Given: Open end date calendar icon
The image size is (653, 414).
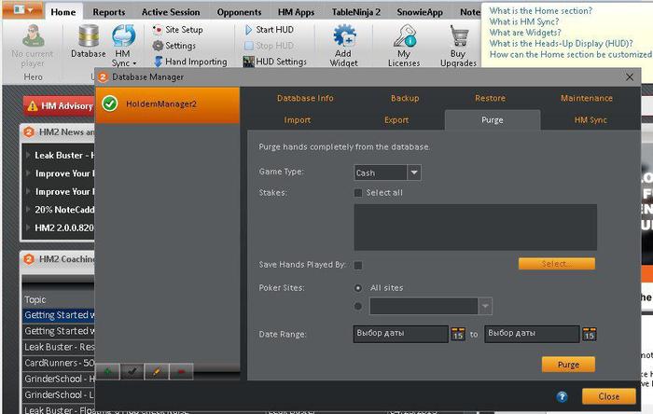Looking at the screenshot, I should (x=589, y=334).
